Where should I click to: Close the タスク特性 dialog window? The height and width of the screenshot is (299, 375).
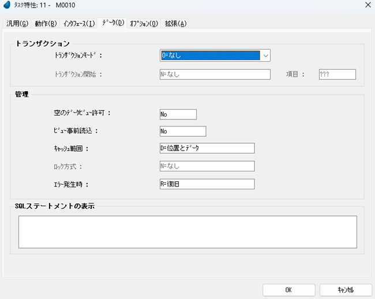tap(367, 5)
